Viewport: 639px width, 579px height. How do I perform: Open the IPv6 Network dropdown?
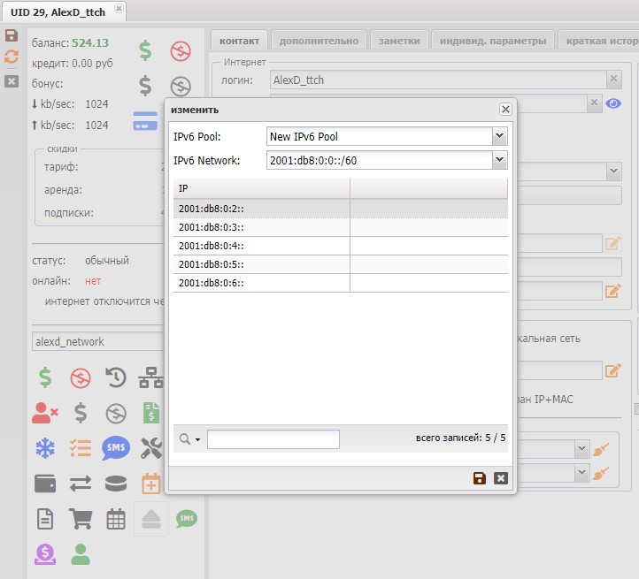pyautogui.click(x=499, y=160)
